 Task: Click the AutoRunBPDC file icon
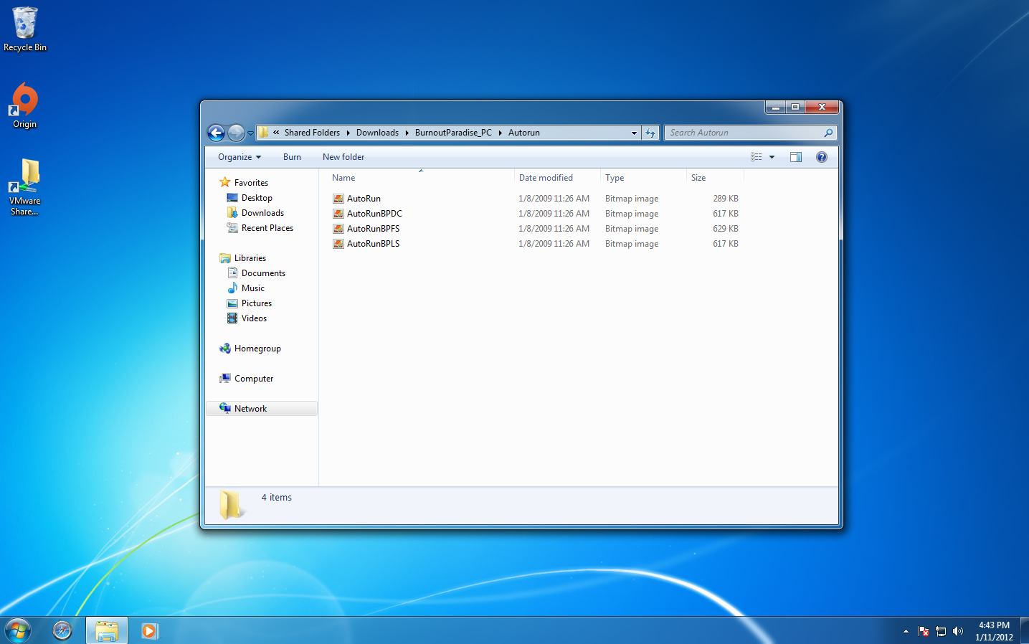pyautogui.click(x=338, y=214)
